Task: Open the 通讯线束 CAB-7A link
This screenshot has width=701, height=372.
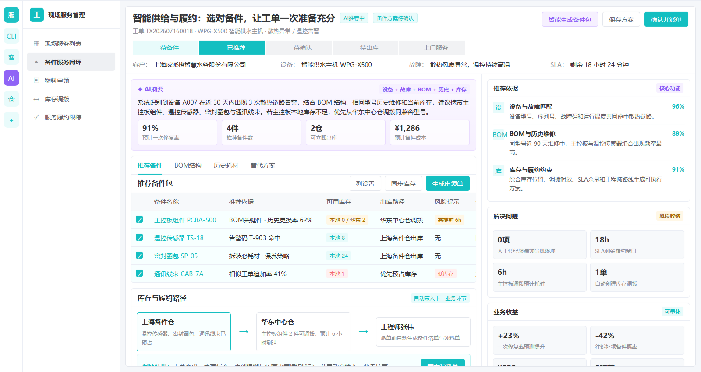Action: (179, 274)
